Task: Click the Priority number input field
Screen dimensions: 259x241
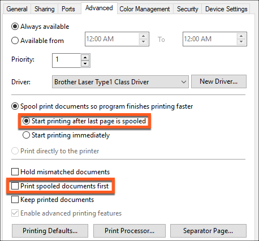Action: click(67, 61)
